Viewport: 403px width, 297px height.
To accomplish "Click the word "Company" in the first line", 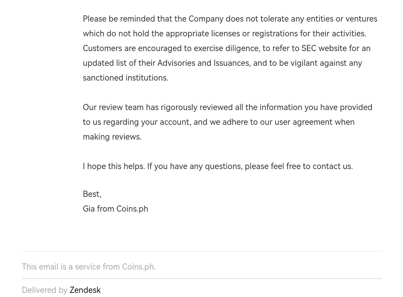I will (x=206, y=19).
